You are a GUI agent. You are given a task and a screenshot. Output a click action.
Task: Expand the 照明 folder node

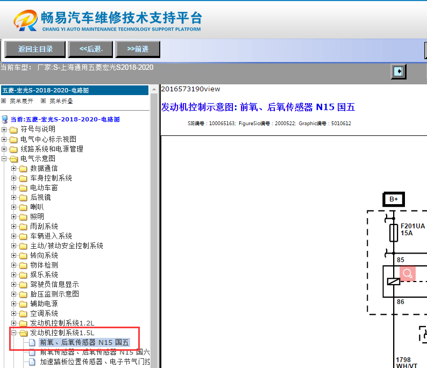(x=13, y=217)
